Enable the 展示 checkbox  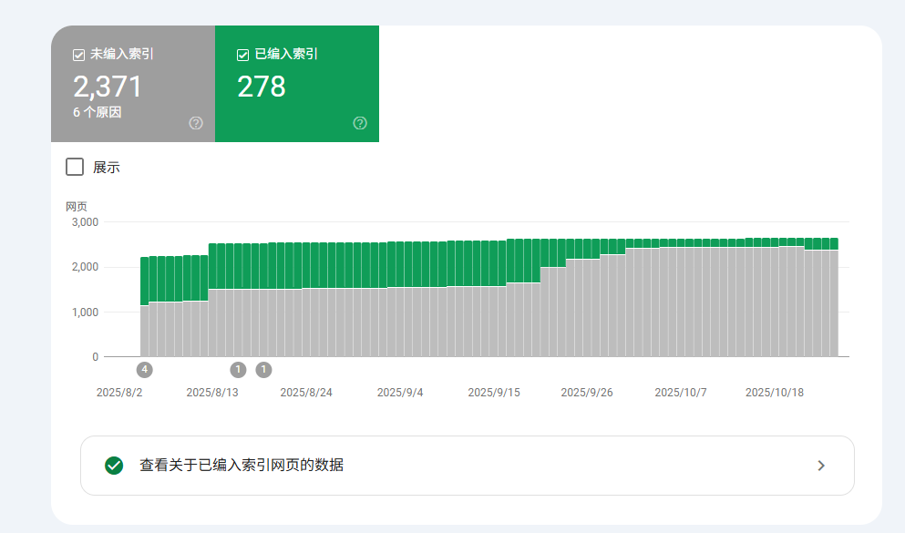pos(75,167)
